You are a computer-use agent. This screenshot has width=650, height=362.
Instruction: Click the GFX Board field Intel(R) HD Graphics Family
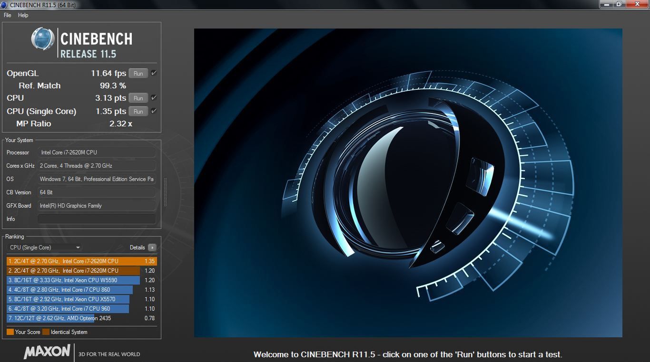pos(97,206)
